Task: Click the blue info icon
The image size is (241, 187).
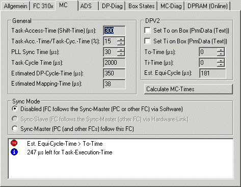Action: pos(14,152)
